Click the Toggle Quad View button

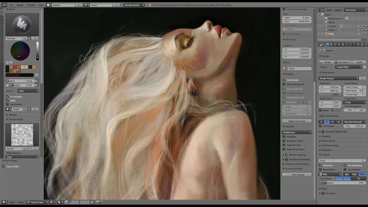(297, 121)
